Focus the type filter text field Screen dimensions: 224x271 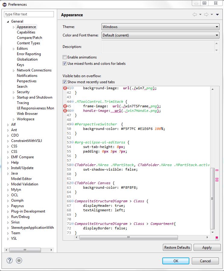pyautogui.click(x=29, y=14)
